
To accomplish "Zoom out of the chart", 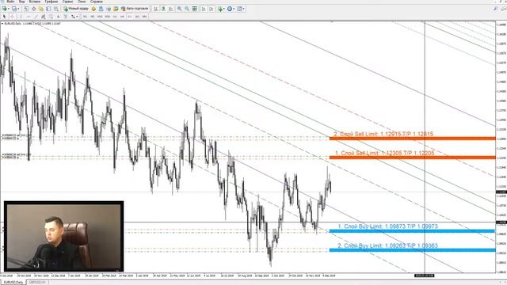I will (187, 9).
